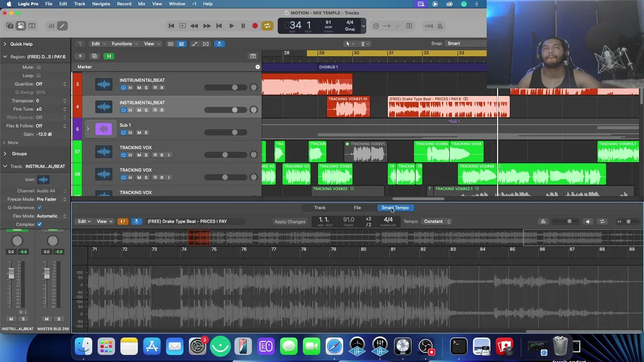Switch to the File editor tab
The height and width of the screenshot is (362, 644).
(357, 208)
